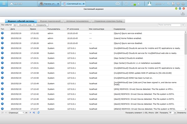Click the search magnifier icon in top bar
This screenshot has height=124, width=187.
click(x=169, y=4)
